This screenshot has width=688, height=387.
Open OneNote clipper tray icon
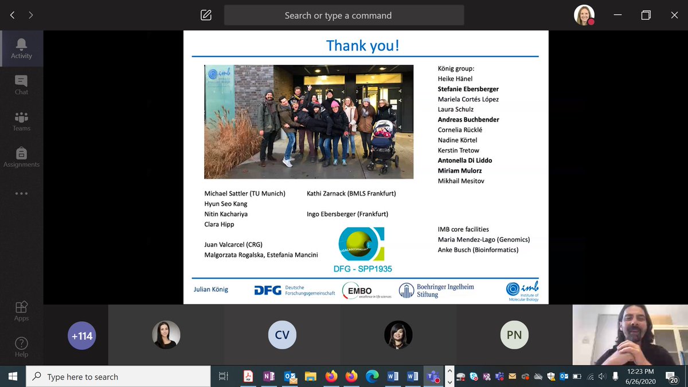(487, 377)
